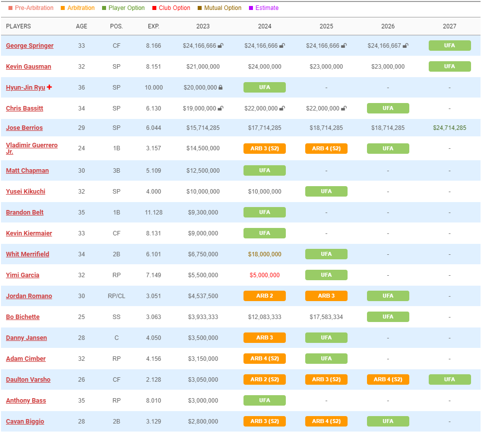481x432 pixels.
Task: Click the lock icon beside Bassitt's 2025 salary
Action: point(344,108)
